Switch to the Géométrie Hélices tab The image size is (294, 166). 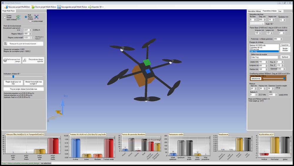click(254, 11)
